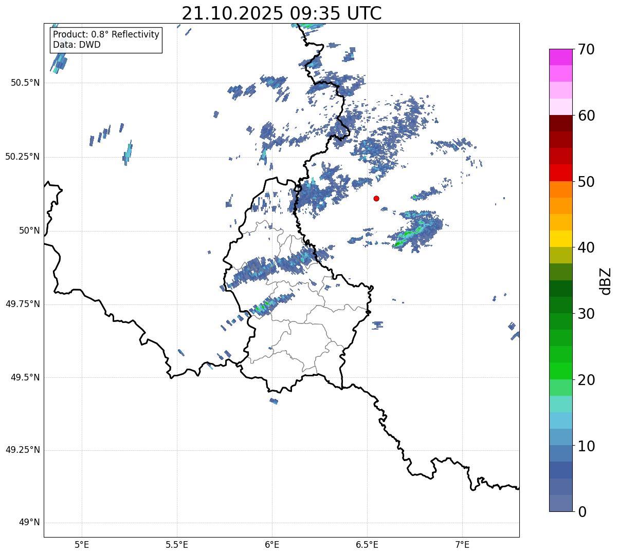The image size is (618, 555).
Task: Click the 'dBZ' colorbar axis label
Action: click(606, 280)
